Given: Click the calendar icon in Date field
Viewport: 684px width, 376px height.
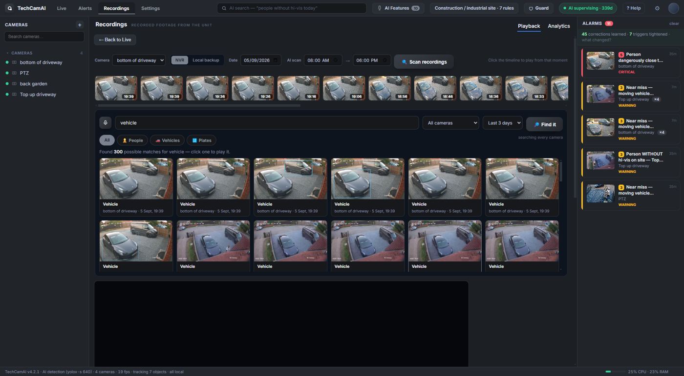Looking at the screenshot, I should point(276,60).
